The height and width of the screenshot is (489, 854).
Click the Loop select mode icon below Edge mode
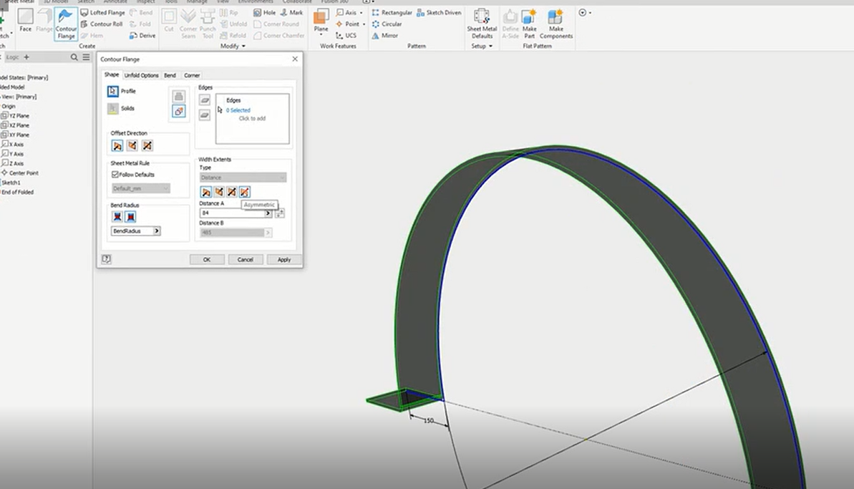tap(204, 115)
